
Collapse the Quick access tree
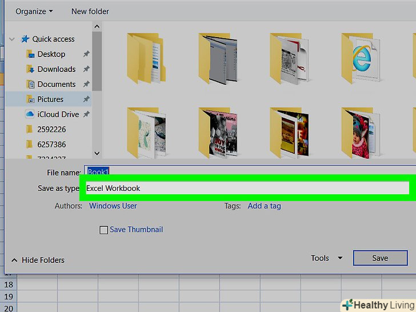point(11,39)
